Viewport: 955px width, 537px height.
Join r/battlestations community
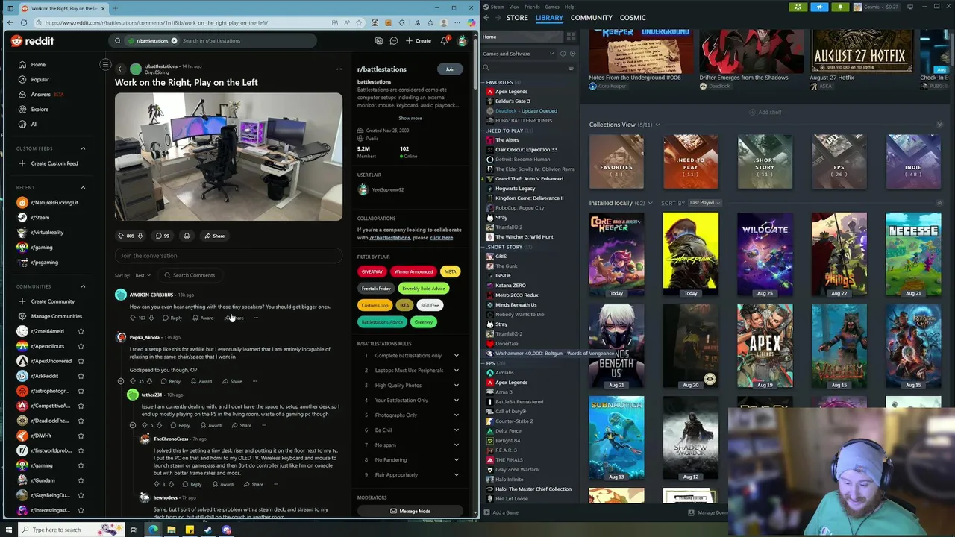pos(450,69)
